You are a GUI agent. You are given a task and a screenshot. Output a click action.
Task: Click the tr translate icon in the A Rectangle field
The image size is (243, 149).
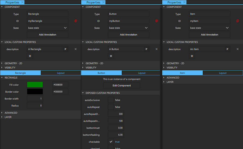pos(65,49)
